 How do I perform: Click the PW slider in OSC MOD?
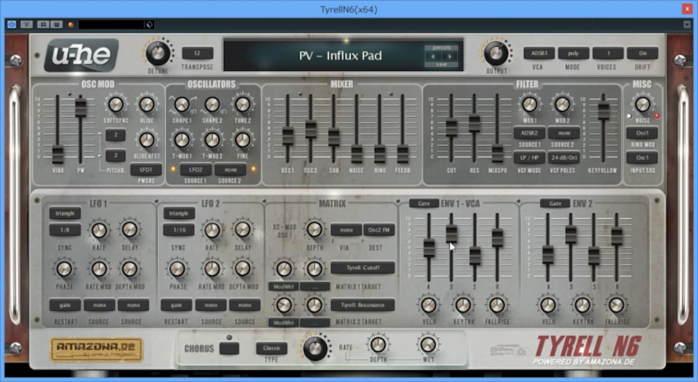80,108
